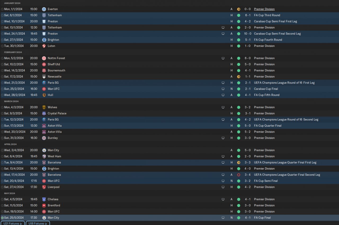The height and width of the screenshot is (225, 339).
Task: Click the red loss indicator on Barcelona 3-4
Action: tap(239, 175)
